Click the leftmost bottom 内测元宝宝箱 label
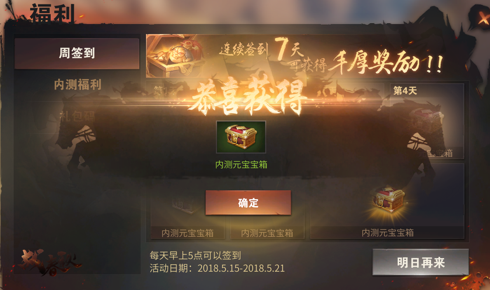The width and height of the screenshot is (490, 290). click(188, 233)
